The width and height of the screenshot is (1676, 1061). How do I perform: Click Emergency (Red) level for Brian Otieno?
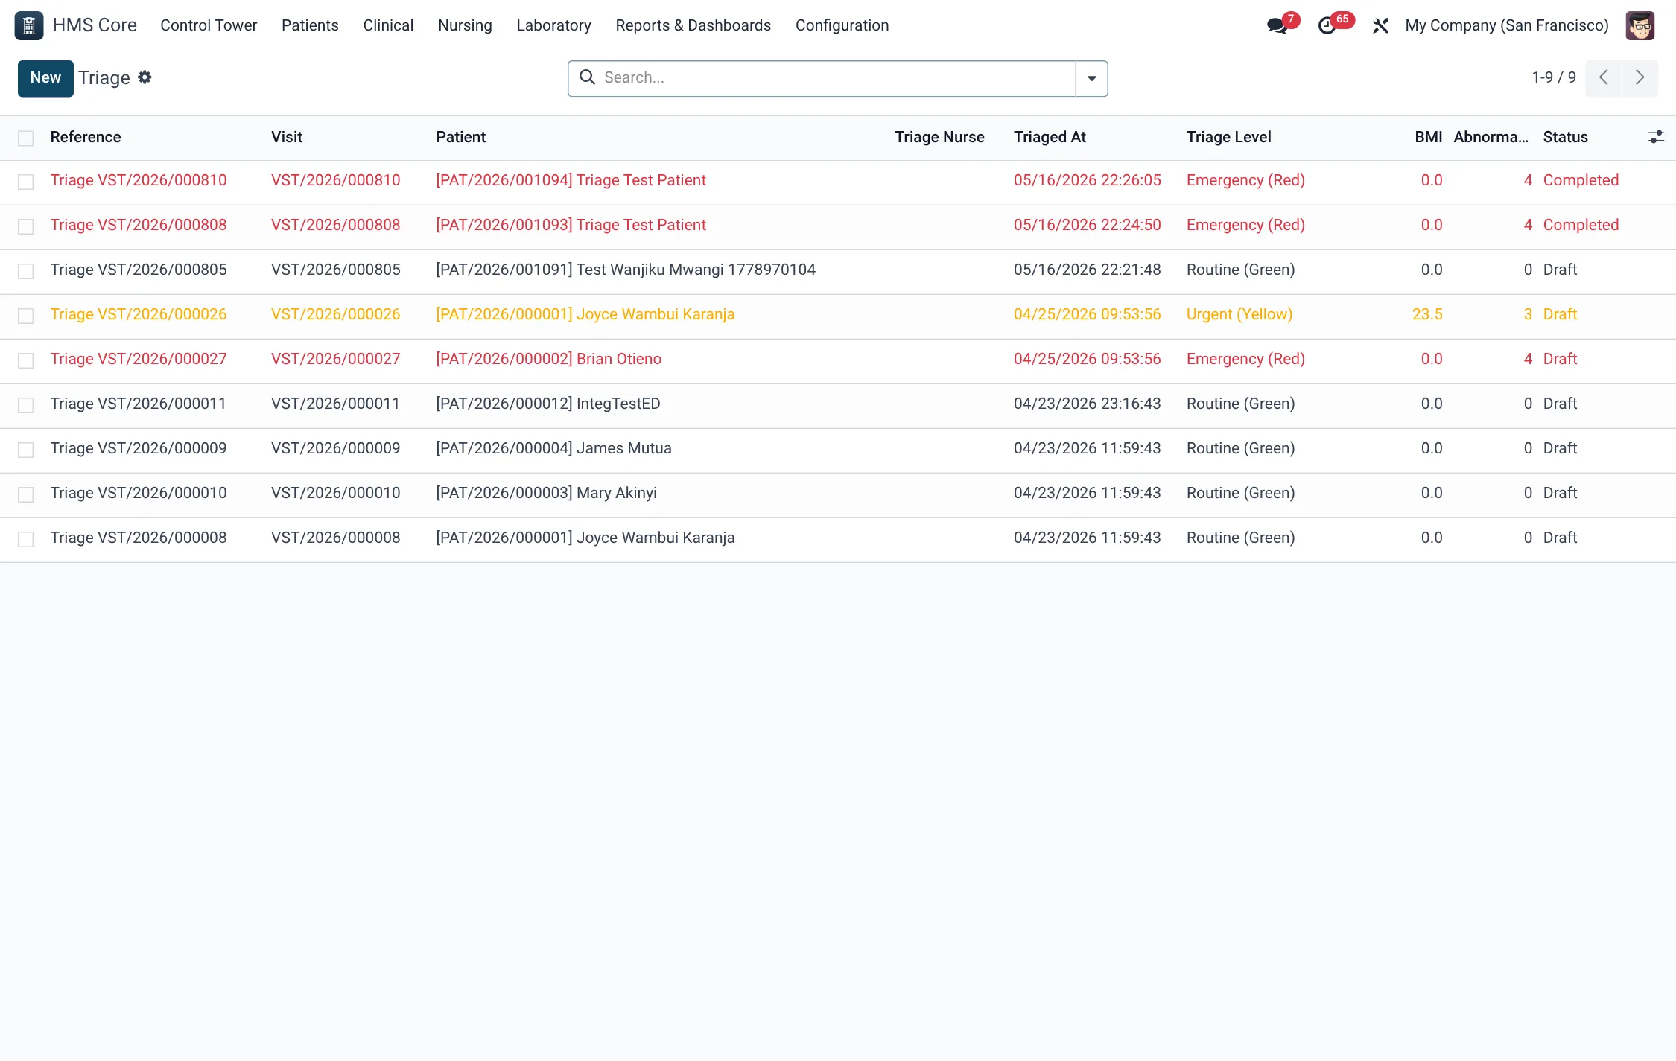(1245, 359)
